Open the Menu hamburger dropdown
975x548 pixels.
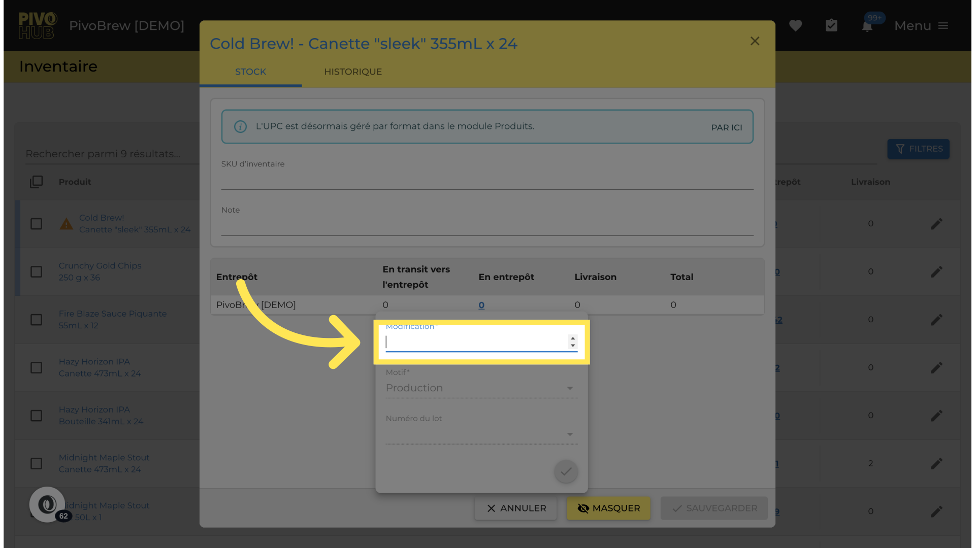click(921, 25)
